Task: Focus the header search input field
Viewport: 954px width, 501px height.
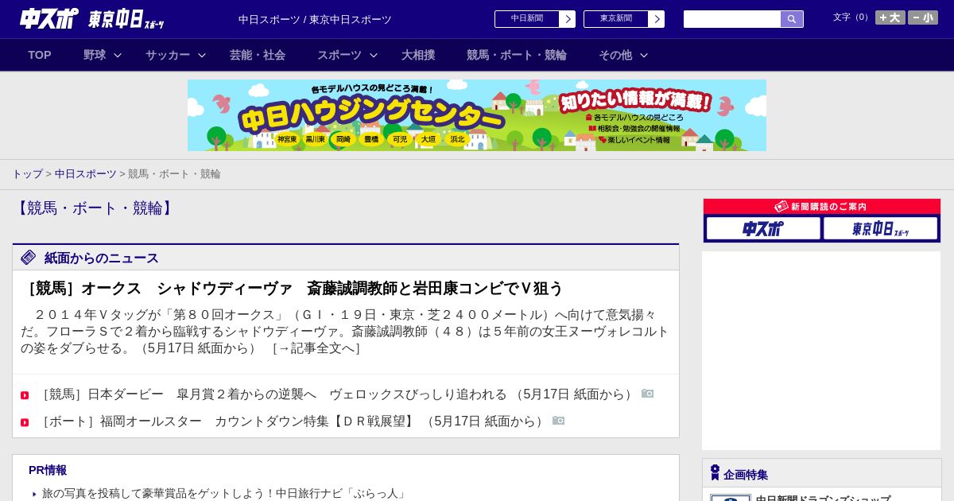Action: coord(732,19)
